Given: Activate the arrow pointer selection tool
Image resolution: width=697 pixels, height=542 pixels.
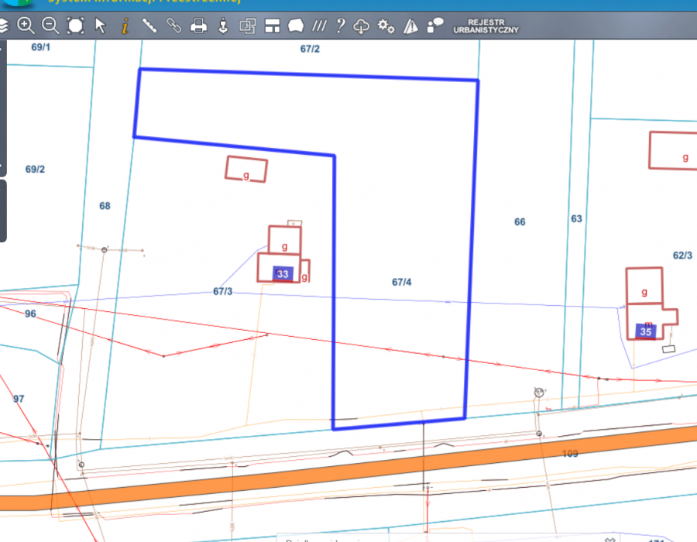Looking at the screenshot, I should tap(100, 26).
